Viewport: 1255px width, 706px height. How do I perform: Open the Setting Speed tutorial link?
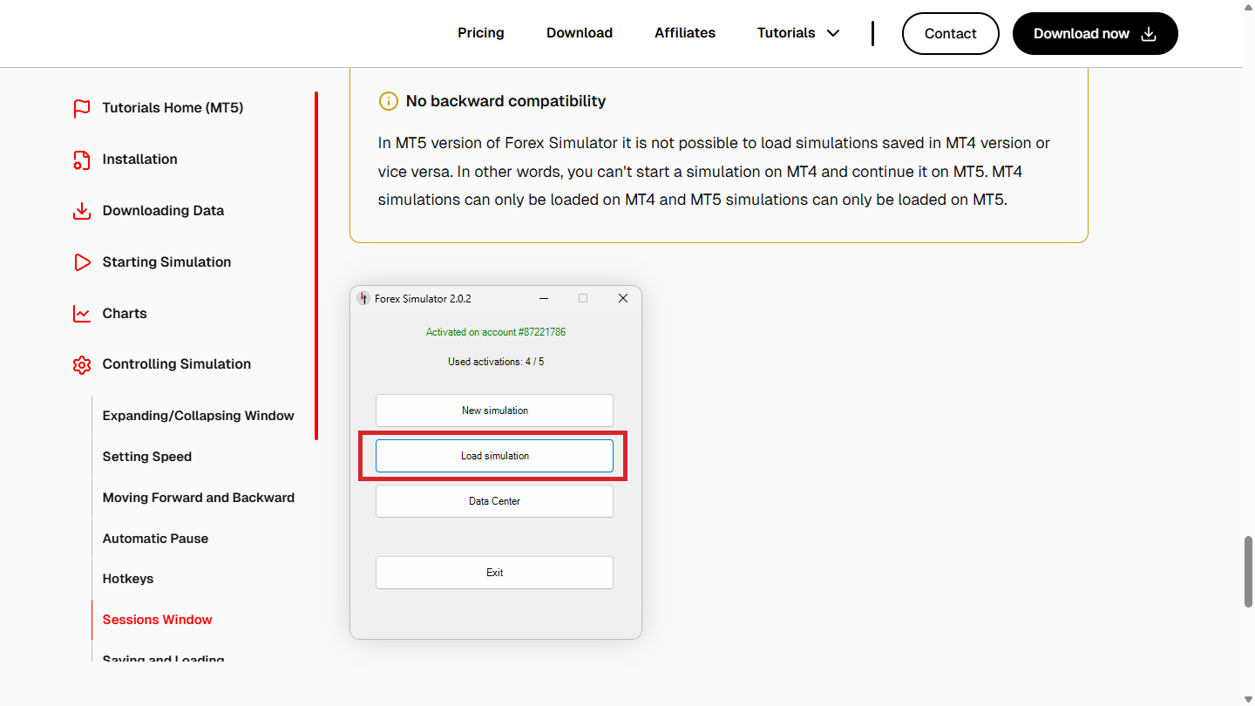pyautogui.click(x=147, y=457)
